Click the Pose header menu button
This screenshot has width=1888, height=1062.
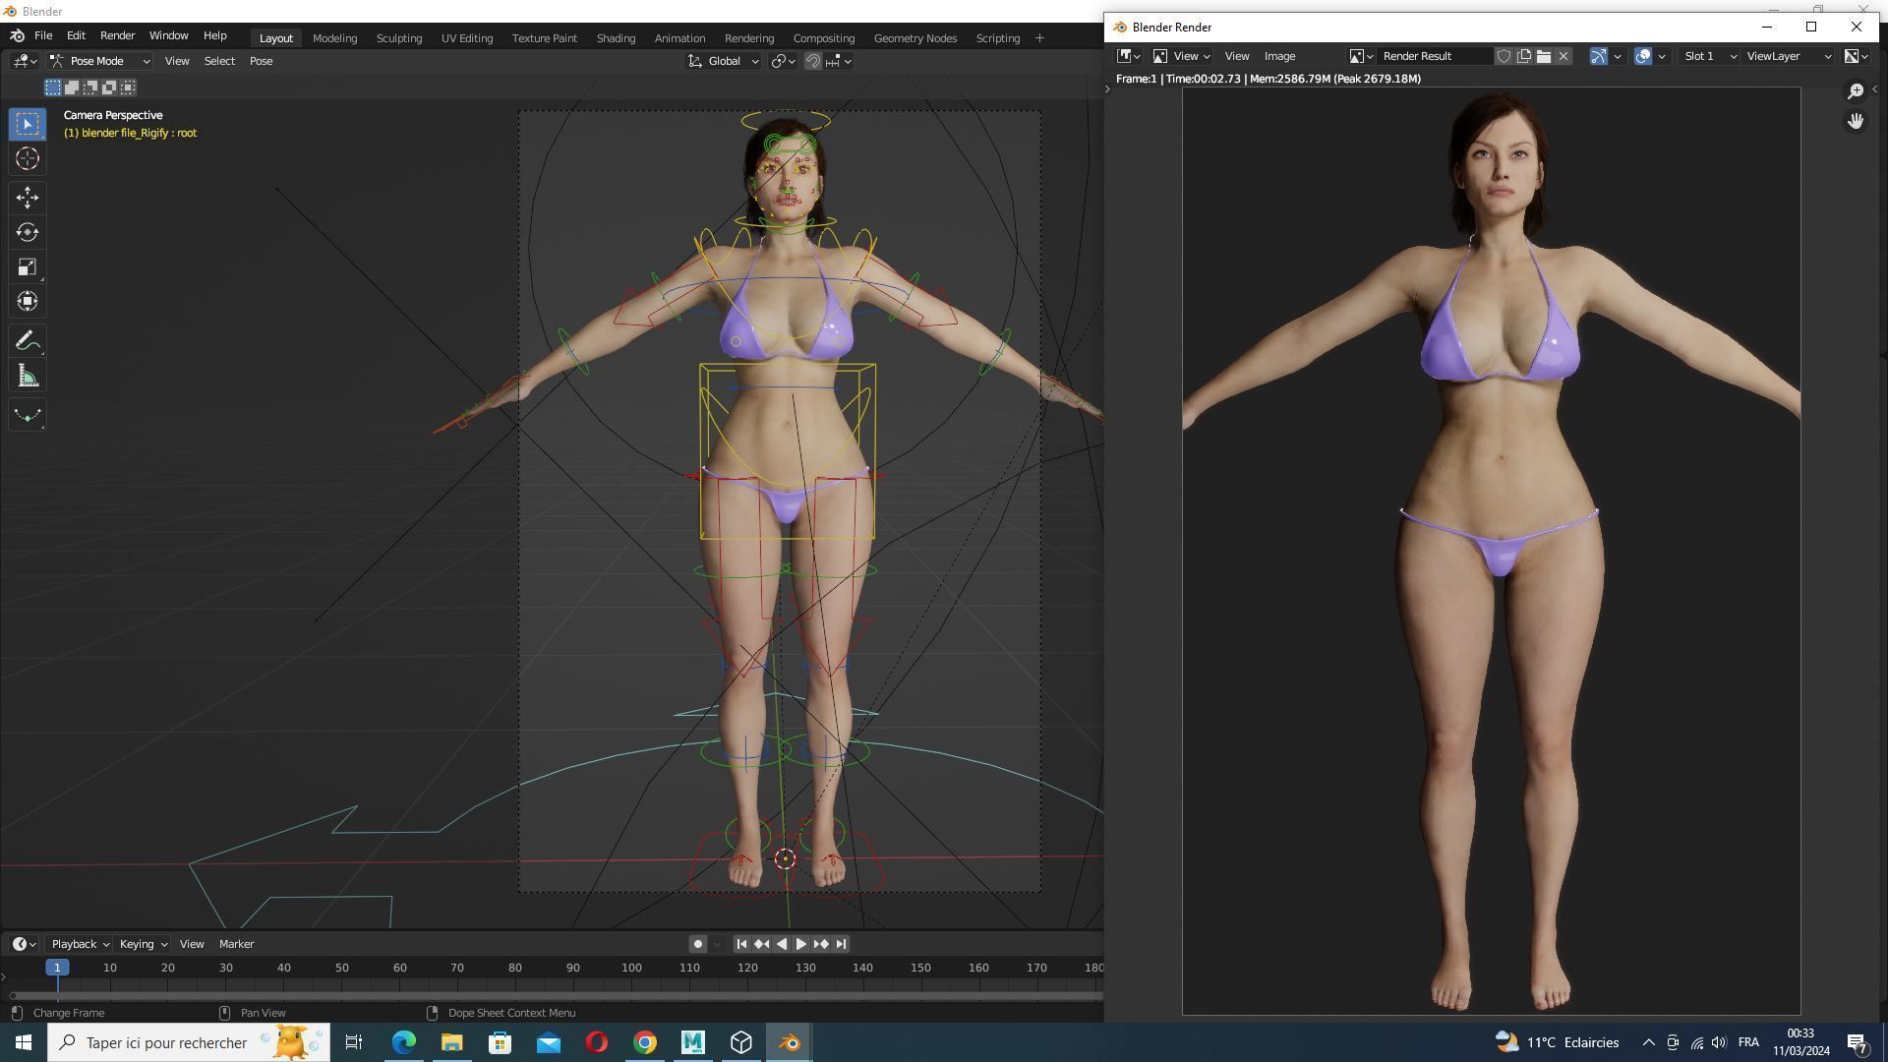pyautogui.click(x=261, y=61)
